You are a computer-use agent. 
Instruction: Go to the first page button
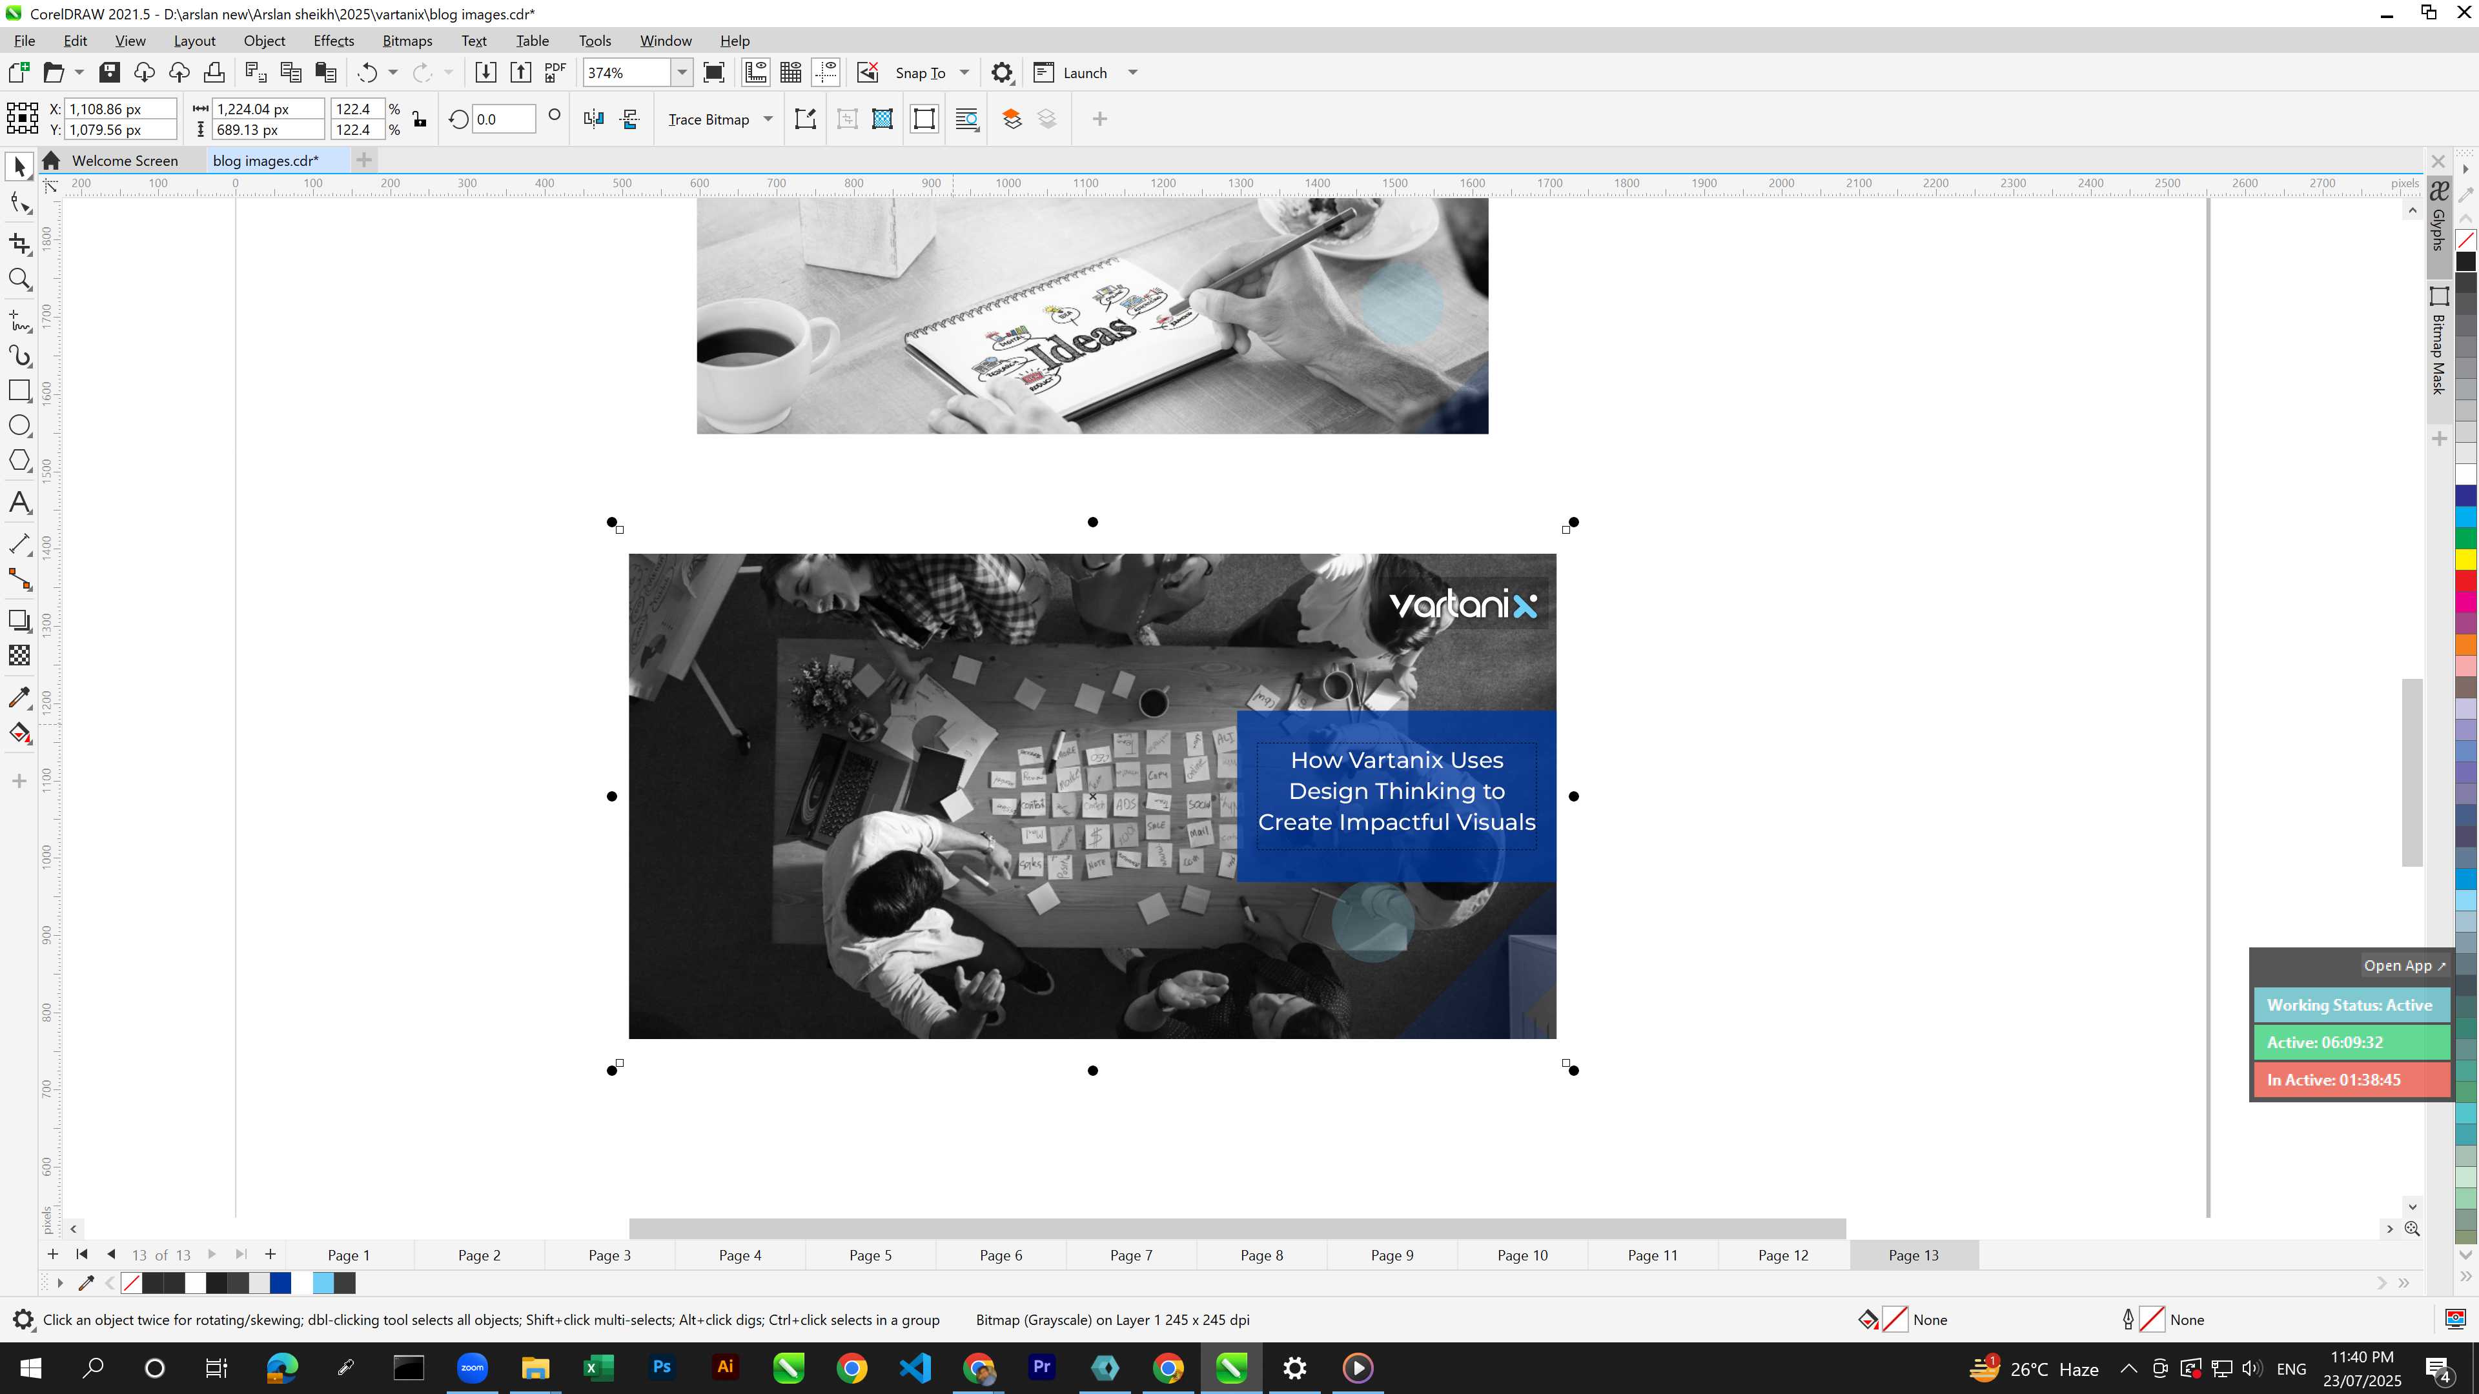pyautogui.click(x=82, y=1253)
